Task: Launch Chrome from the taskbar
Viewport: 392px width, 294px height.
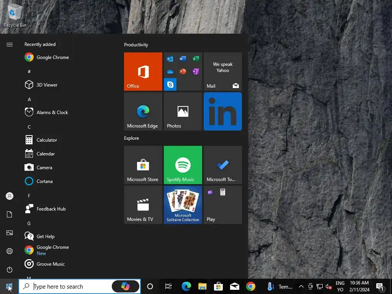Action: [x=250, y=286]
